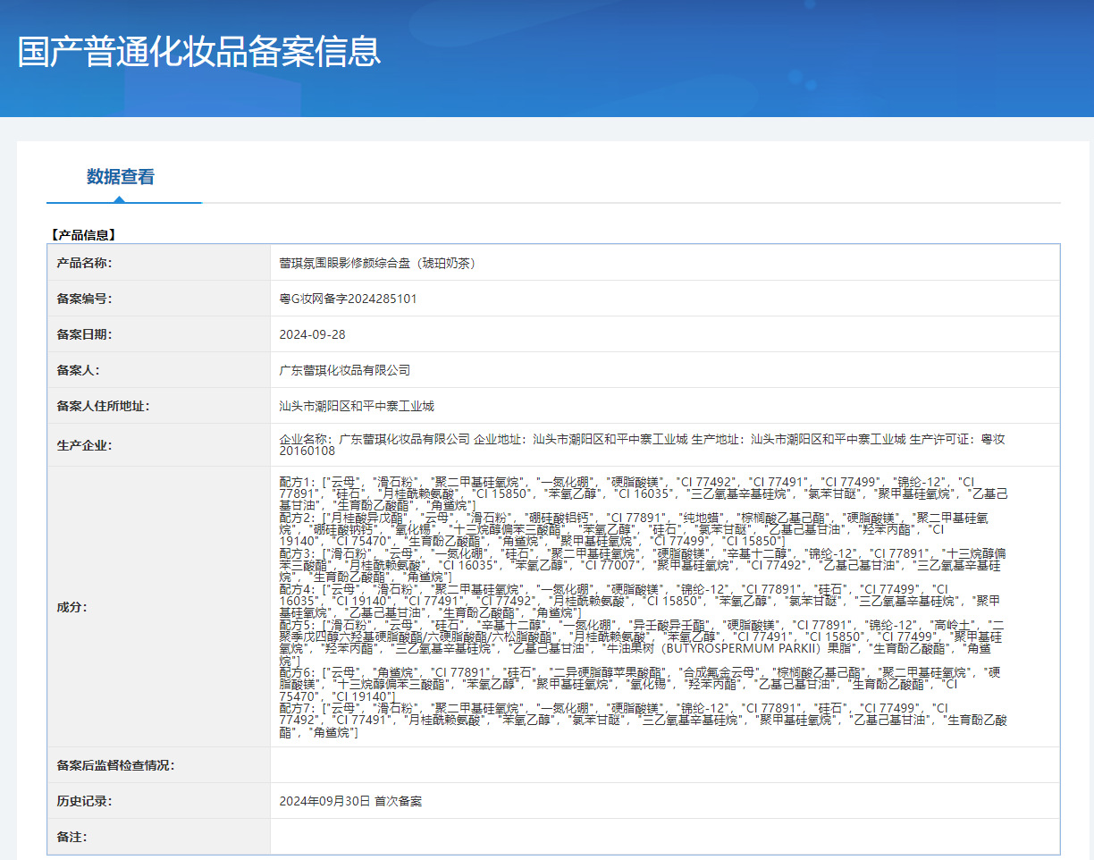The image size is (1094, 860).
Task: Click the 配方7 ingredient line
Action: coord(643,720)
